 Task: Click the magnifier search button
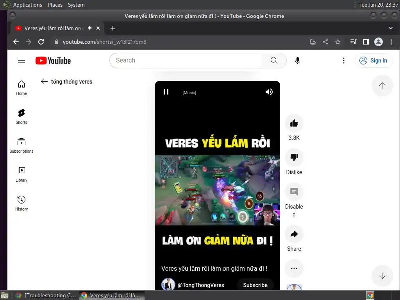coord(274,61)
